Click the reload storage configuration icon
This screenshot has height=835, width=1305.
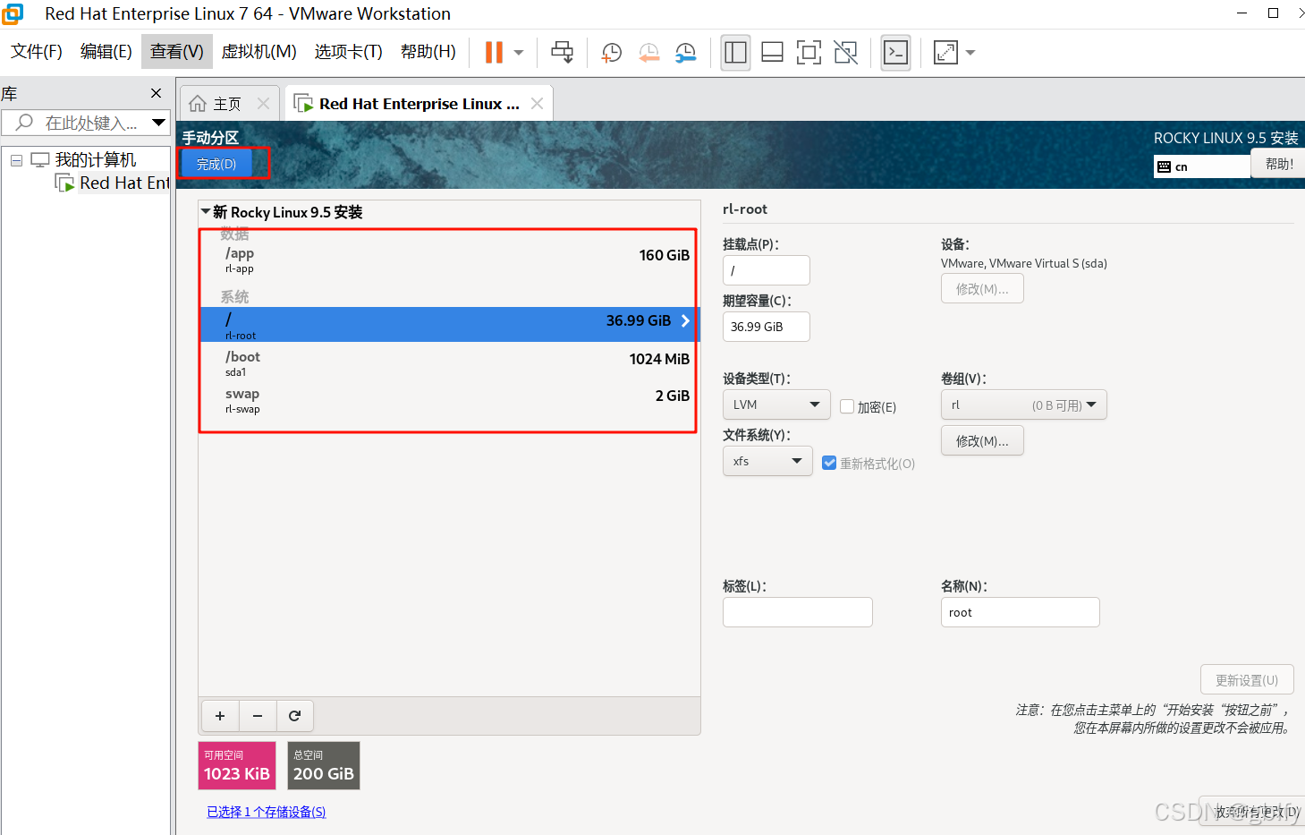295,716
